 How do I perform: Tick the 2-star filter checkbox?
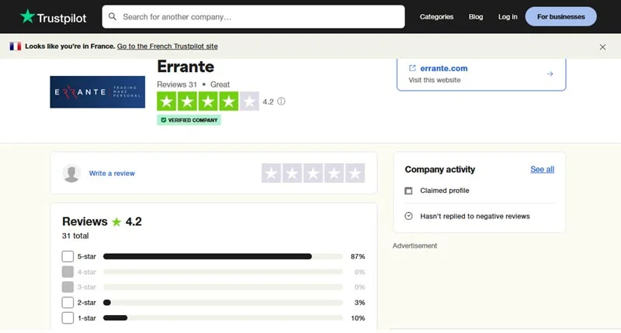[68, 303]
